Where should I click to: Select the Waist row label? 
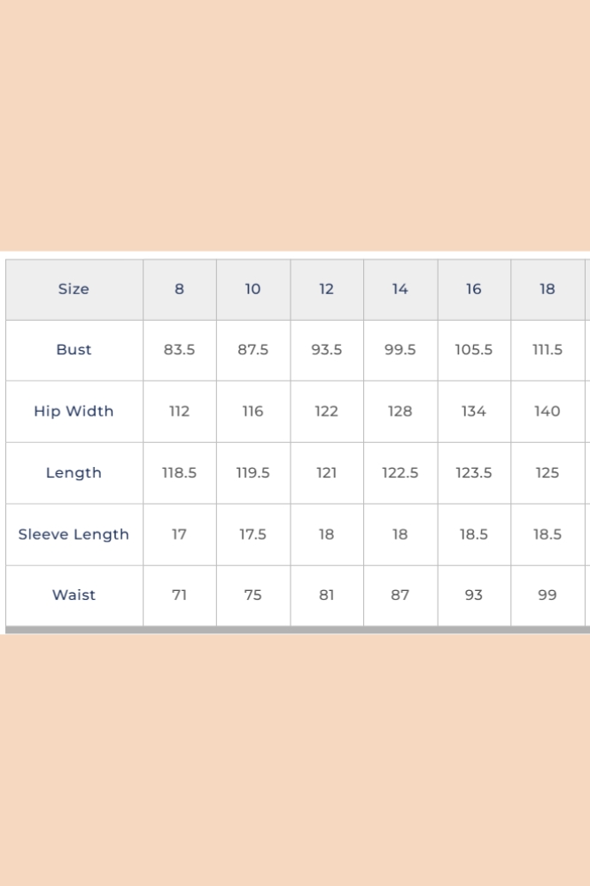[74, 595]
